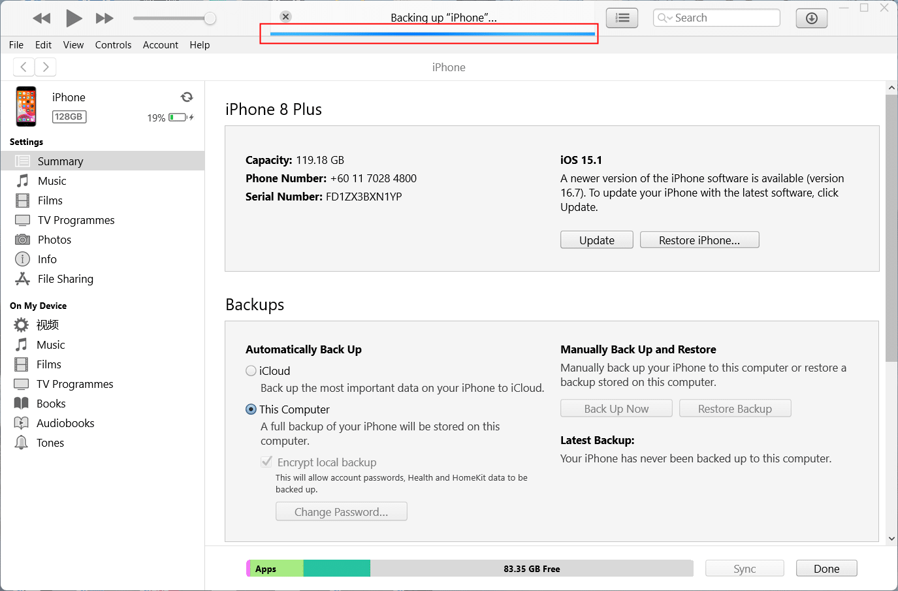898x591 pixels.
Task: Click the volume slider knob
Action: pos(210,18)
